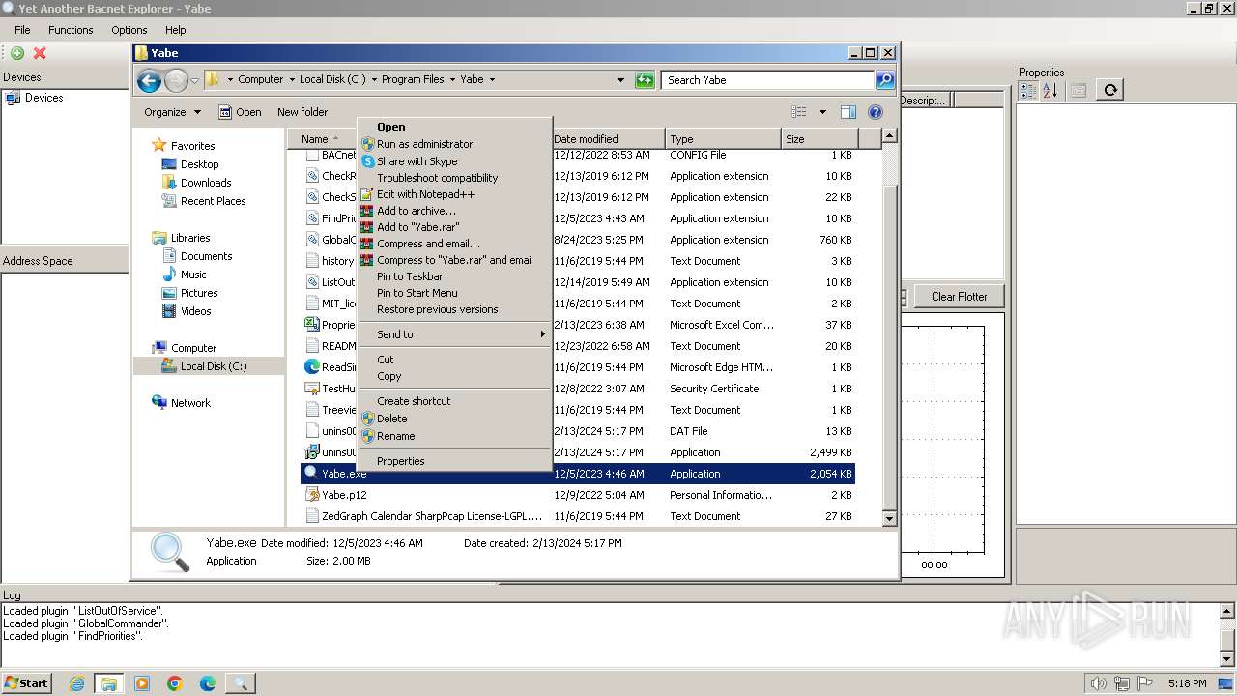The height and width of the screenshot is (696, 1237).
Task: Click the search magnifier icon in Explorer
Action: (885, 80)
